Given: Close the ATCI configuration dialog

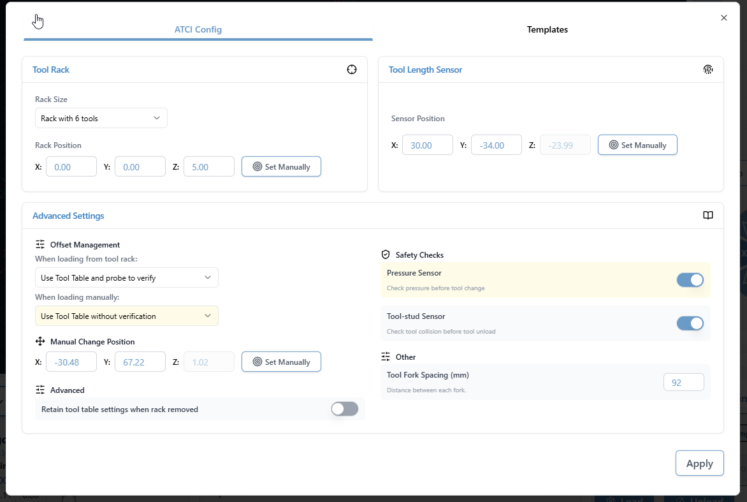Looking at the screenshot, I should 724,18.
